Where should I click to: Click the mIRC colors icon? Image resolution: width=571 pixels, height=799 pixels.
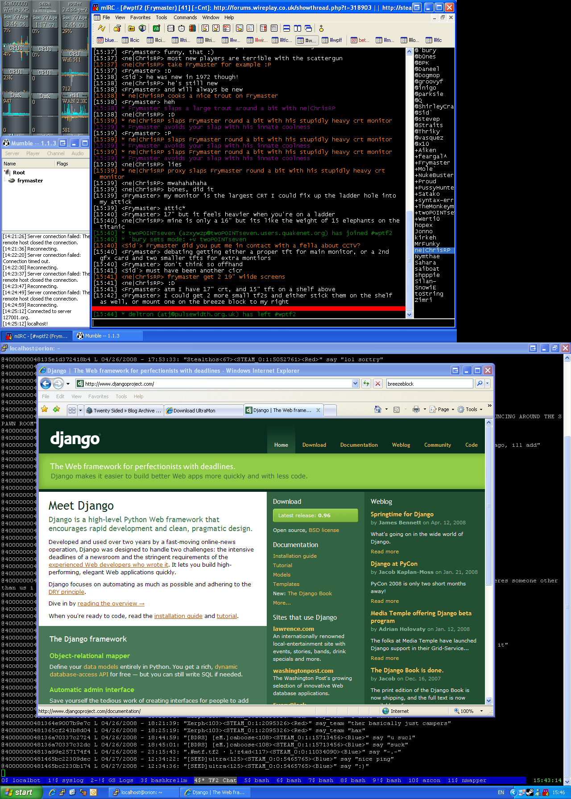(192, 28)
